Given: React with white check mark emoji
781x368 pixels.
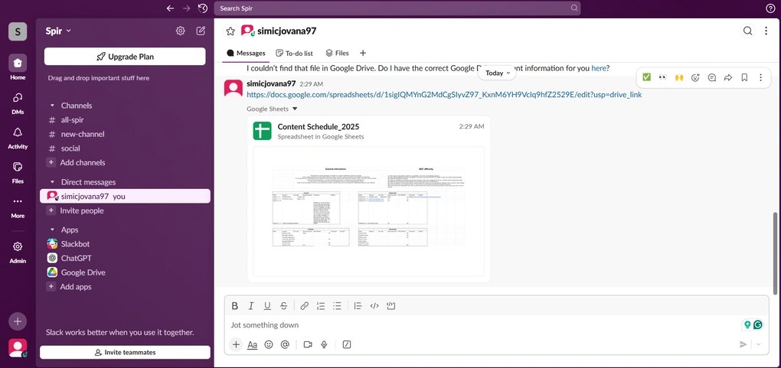Looking at the screenshot, I should [x=646, y=77].
